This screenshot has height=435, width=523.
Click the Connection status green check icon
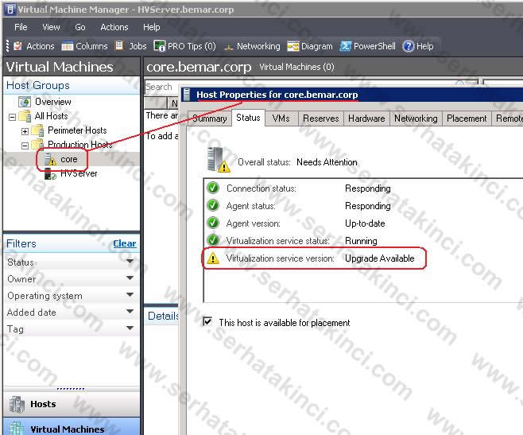[x=213, y=188]
